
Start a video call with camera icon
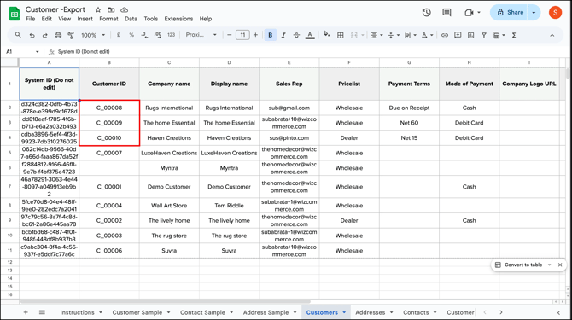[x=469, y=13]
